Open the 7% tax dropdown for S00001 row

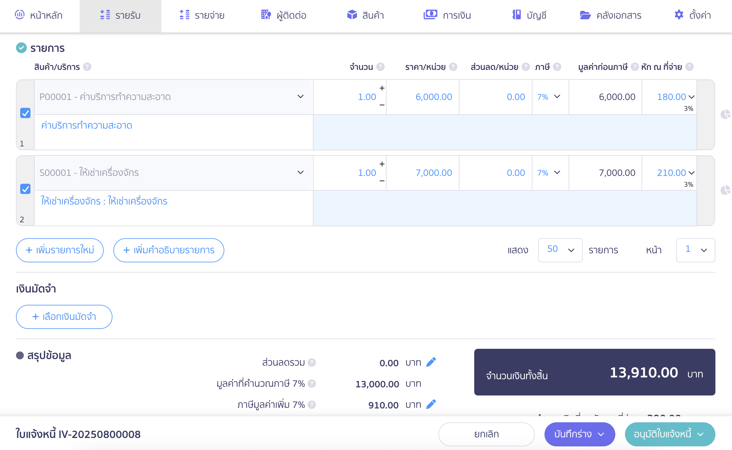click(x=551, y=173)
